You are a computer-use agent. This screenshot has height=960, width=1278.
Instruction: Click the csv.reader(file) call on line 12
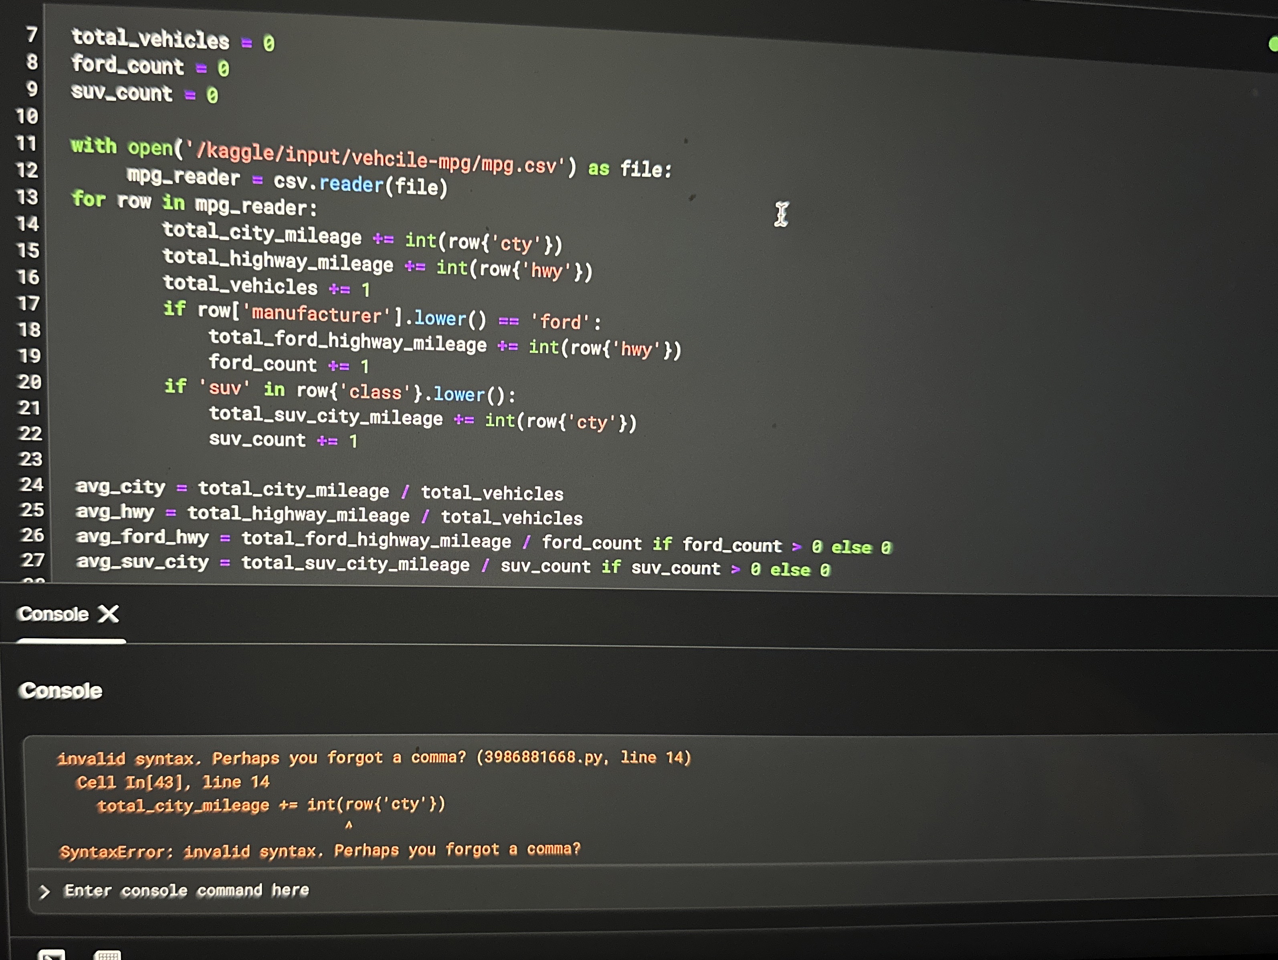pyautogui.click(x=360, y=184)
